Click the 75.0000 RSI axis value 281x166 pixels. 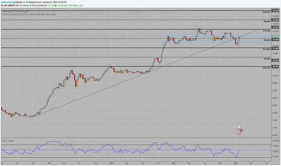[276, 146]
